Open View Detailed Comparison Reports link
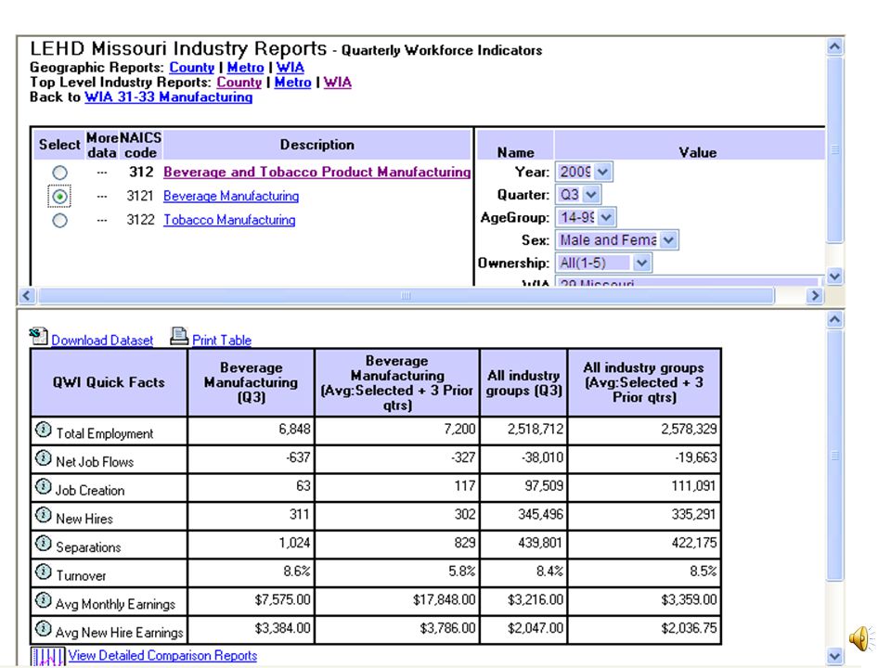The width and height of the screenshot is (891, 668). (x=162, y=656)
